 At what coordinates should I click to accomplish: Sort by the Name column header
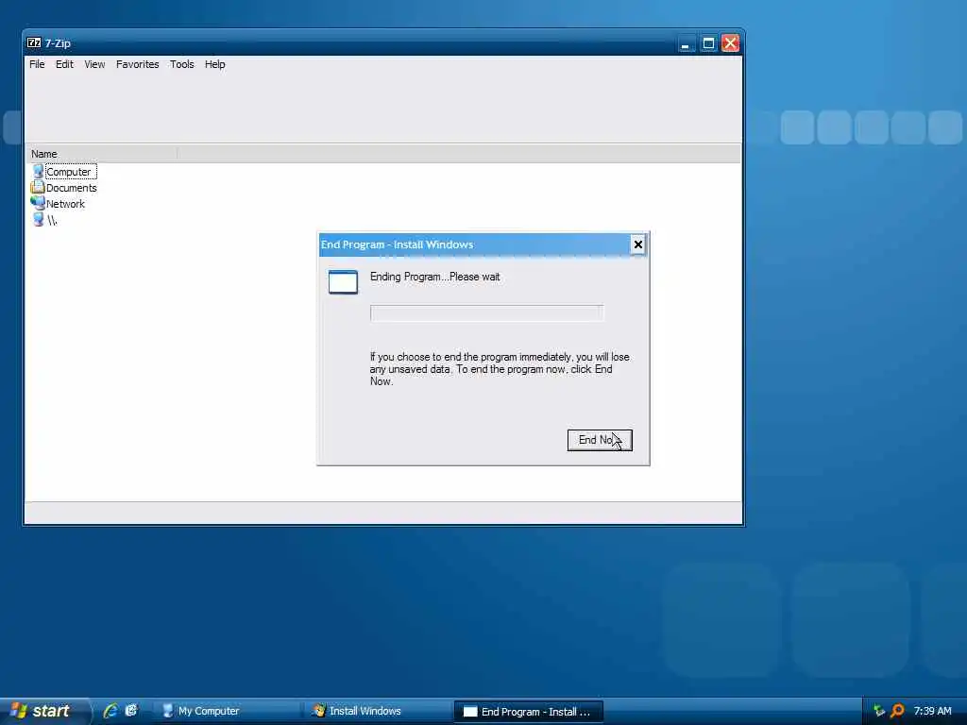(x=102, y=154)
